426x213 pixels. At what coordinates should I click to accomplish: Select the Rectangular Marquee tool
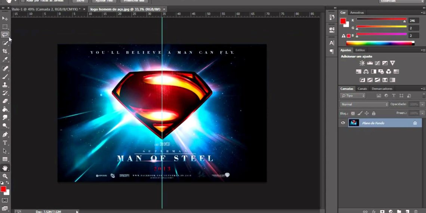click(x=5, y=27)
